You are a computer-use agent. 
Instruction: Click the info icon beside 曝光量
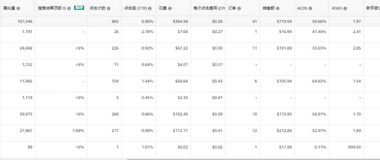[x=18, y=9]
